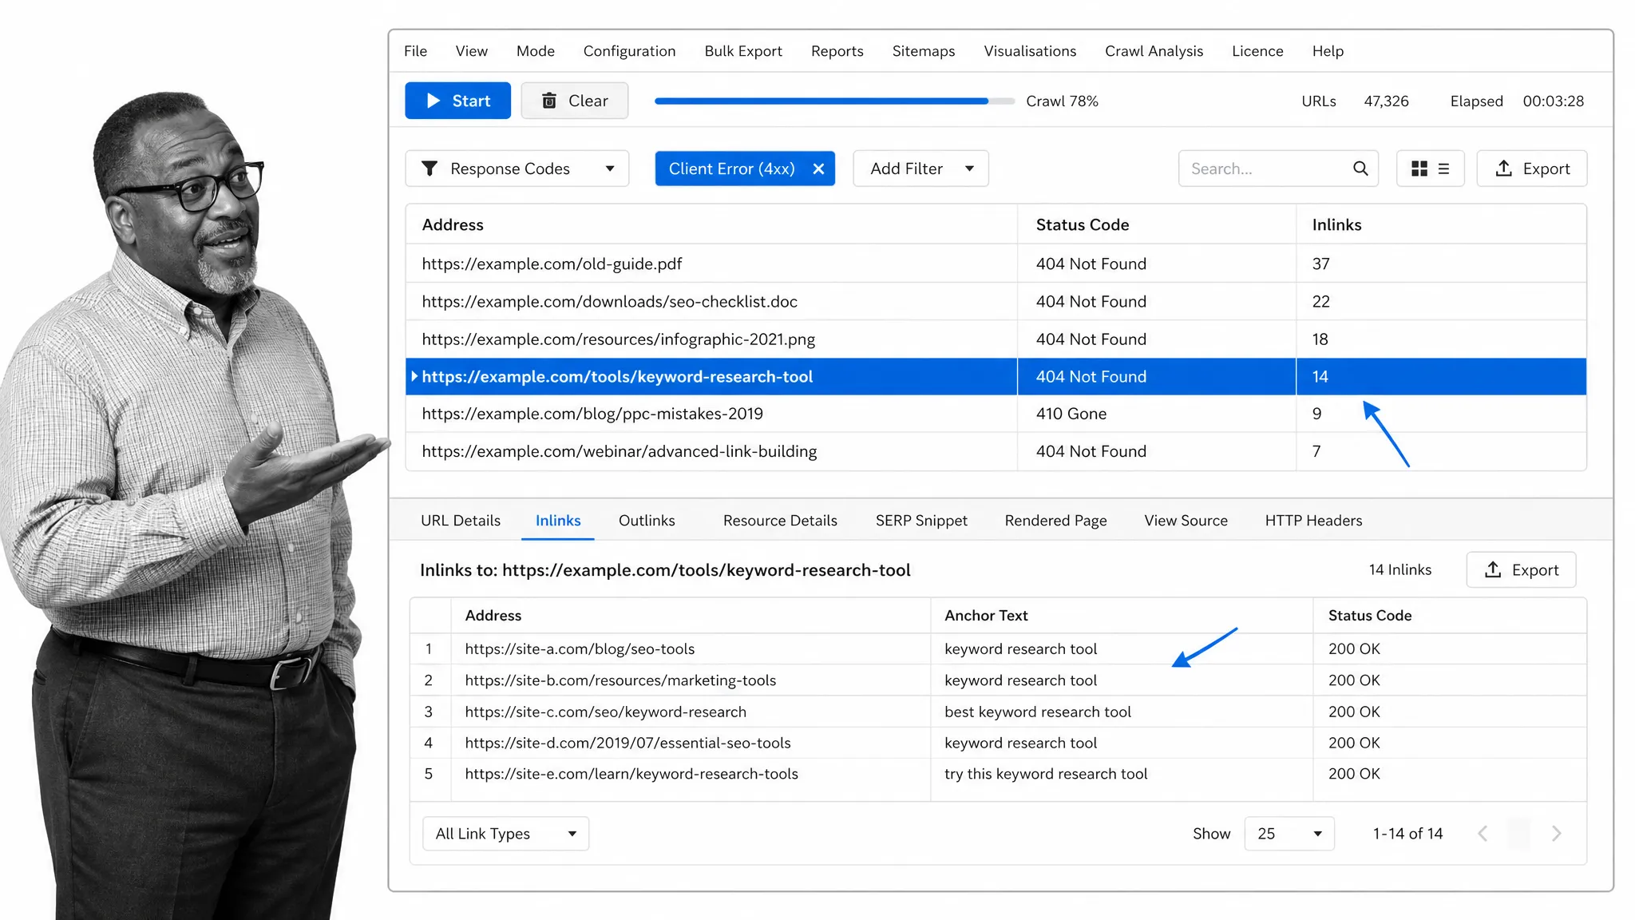Switch to the Resource Details tab
This screenshot has height=920, width=1635.
pos(780,521)
